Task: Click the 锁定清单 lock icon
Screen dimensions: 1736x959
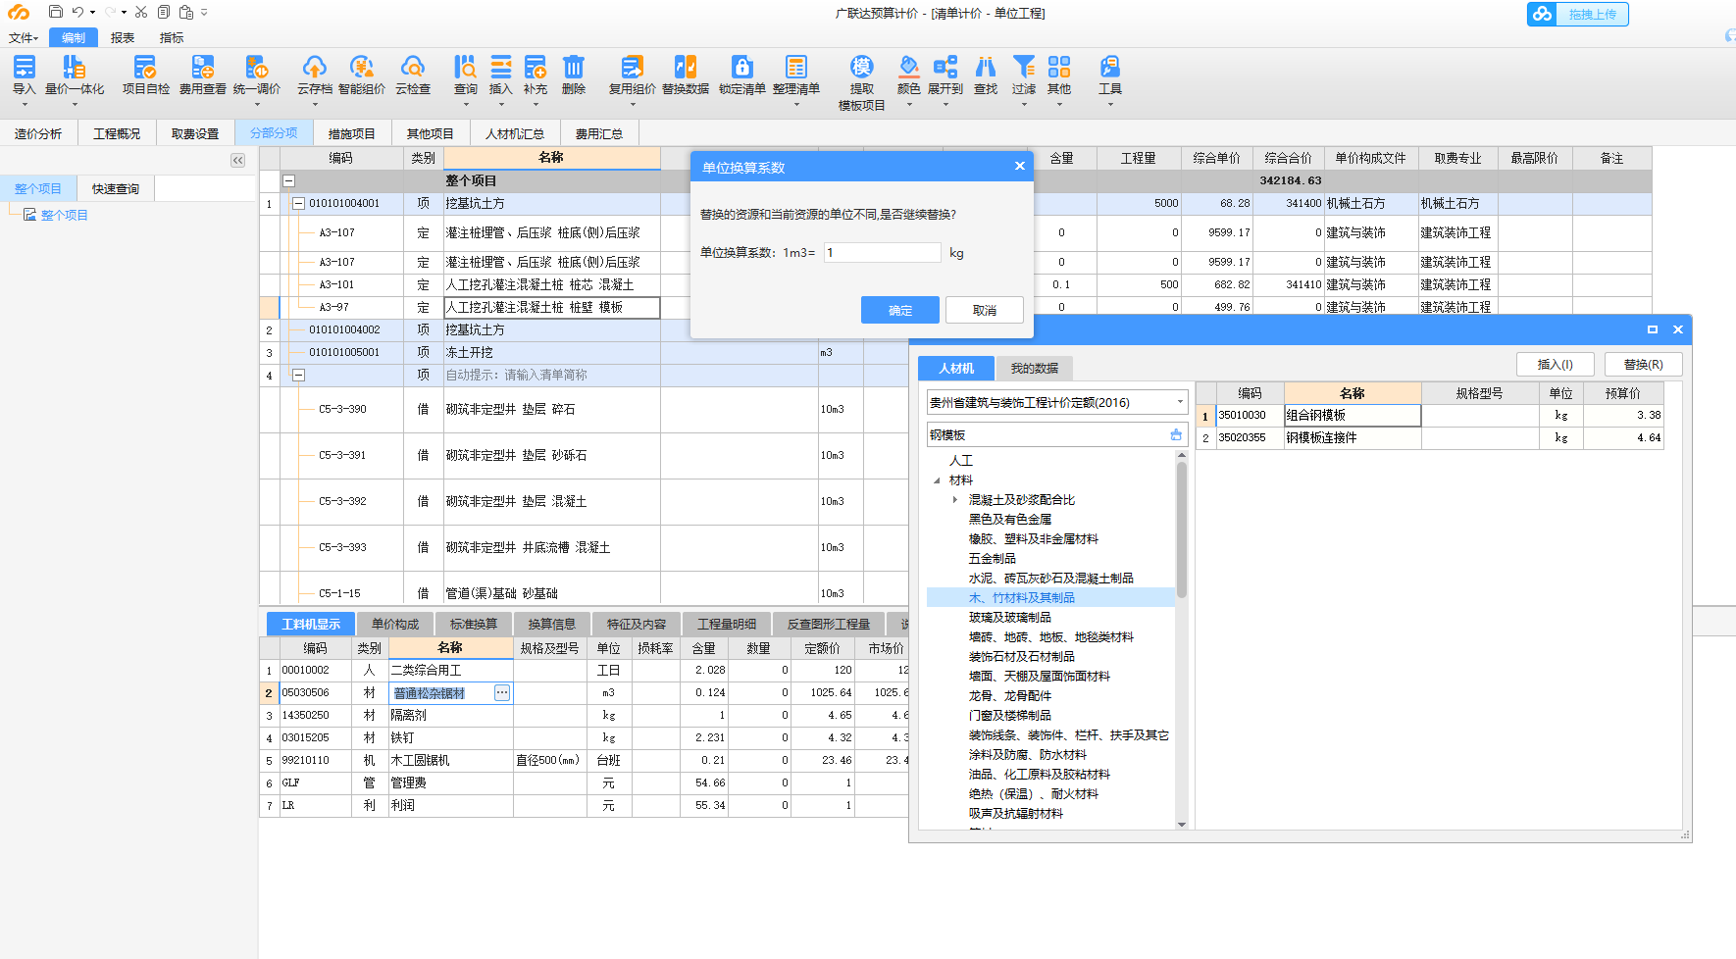Action: click(x=742, y=67)
